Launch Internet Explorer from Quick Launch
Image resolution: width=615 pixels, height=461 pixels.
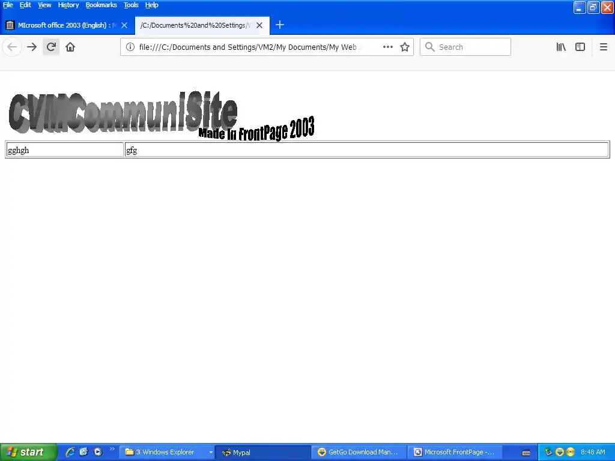70,452
